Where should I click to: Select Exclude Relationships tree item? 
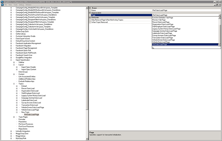point(26,81)
